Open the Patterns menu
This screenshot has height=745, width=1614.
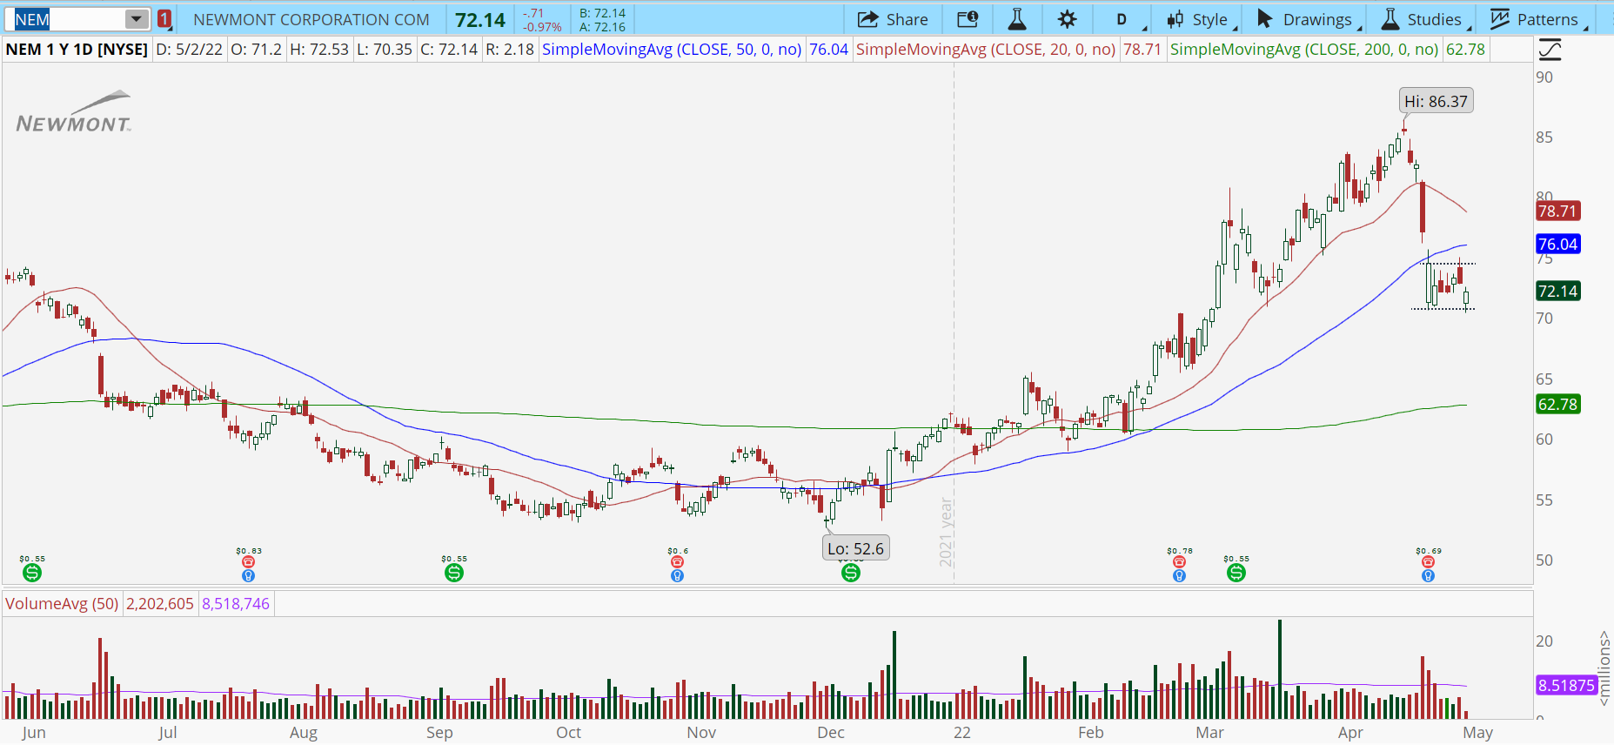[x=1538, y=19]
